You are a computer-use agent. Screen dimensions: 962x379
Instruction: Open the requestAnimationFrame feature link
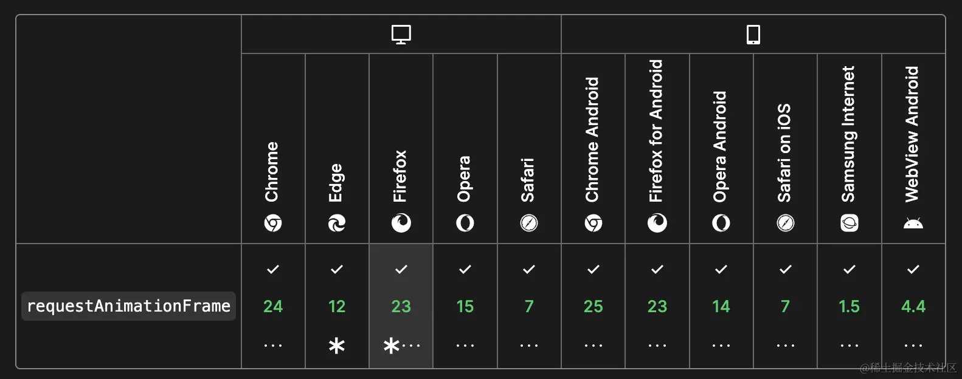coord(128,306)
